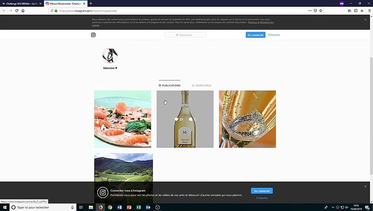Image resolution: width=373 pixels, height=211 pixels.
Task: Go back with the browser back arrow
Action: pyautogui.click(x=4, y=11)
